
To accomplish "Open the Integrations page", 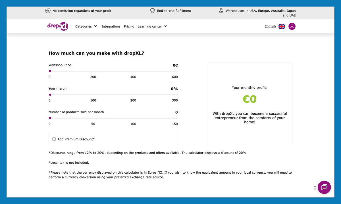I will pos(111,26).
